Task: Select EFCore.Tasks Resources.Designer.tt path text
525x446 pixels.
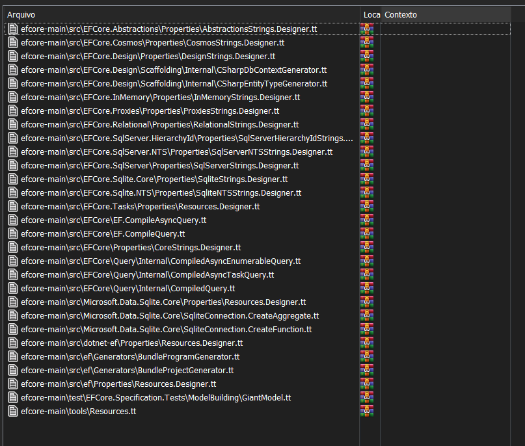Action: [x=141, y=207]
